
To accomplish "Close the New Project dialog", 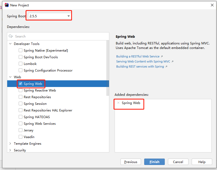I will (x=212, y=5).
